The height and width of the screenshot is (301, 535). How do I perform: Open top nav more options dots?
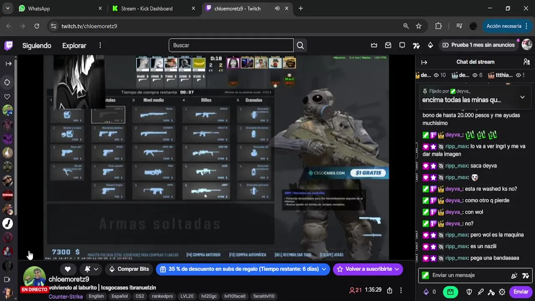coord(100,45)
